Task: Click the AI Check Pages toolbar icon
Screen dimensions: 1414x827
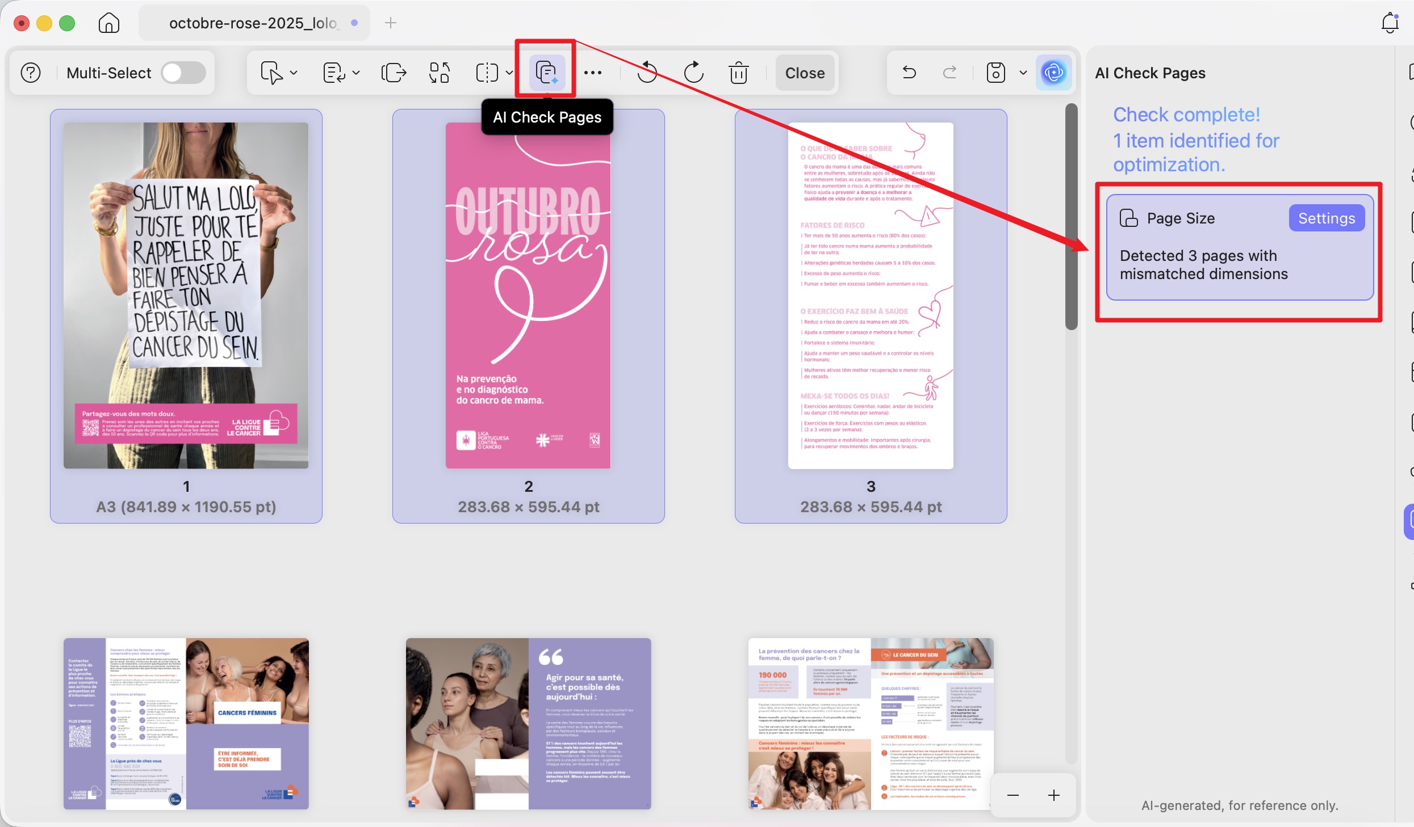Action: click(546, 73)
